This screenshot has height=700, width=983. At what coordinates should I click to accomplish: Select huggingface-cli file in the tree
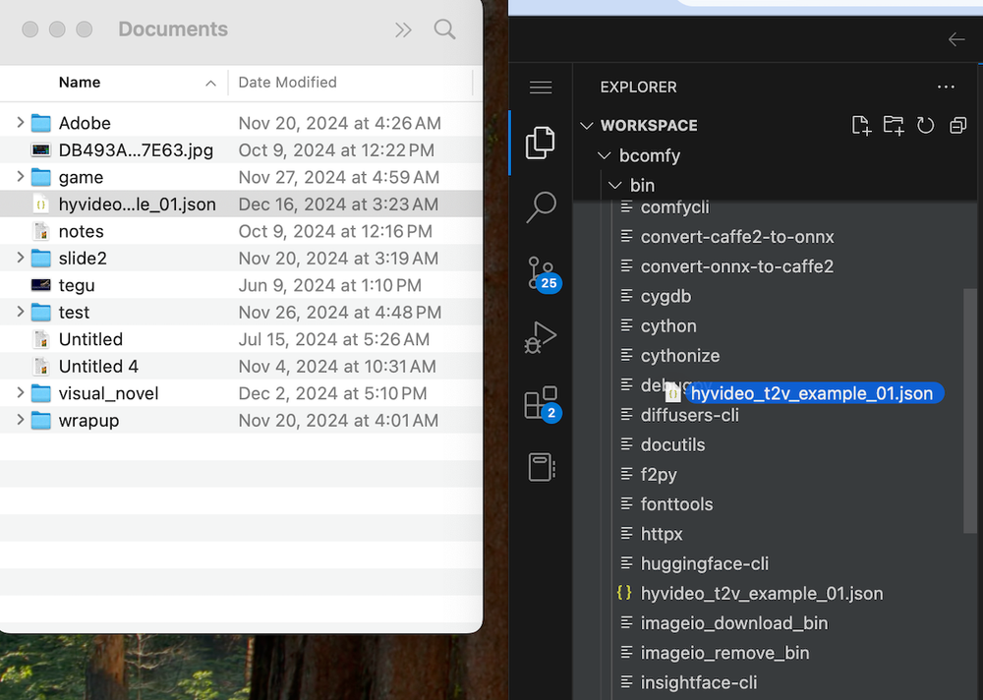704,563
